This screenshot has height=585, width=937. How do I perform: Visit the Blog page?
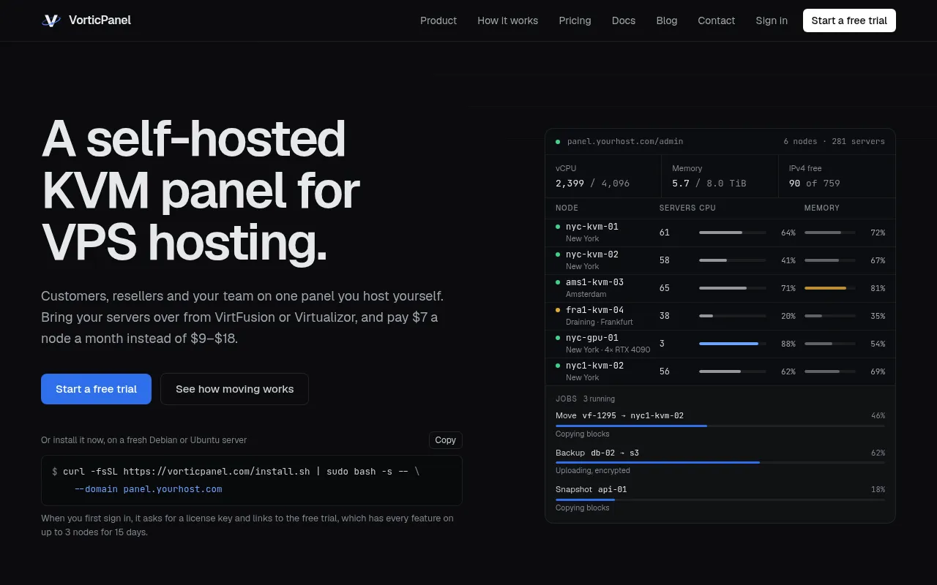[x=667, y=20]
